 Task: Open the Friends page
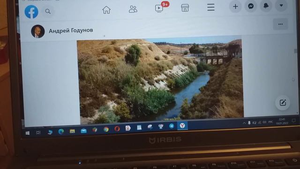pos(133,9)
